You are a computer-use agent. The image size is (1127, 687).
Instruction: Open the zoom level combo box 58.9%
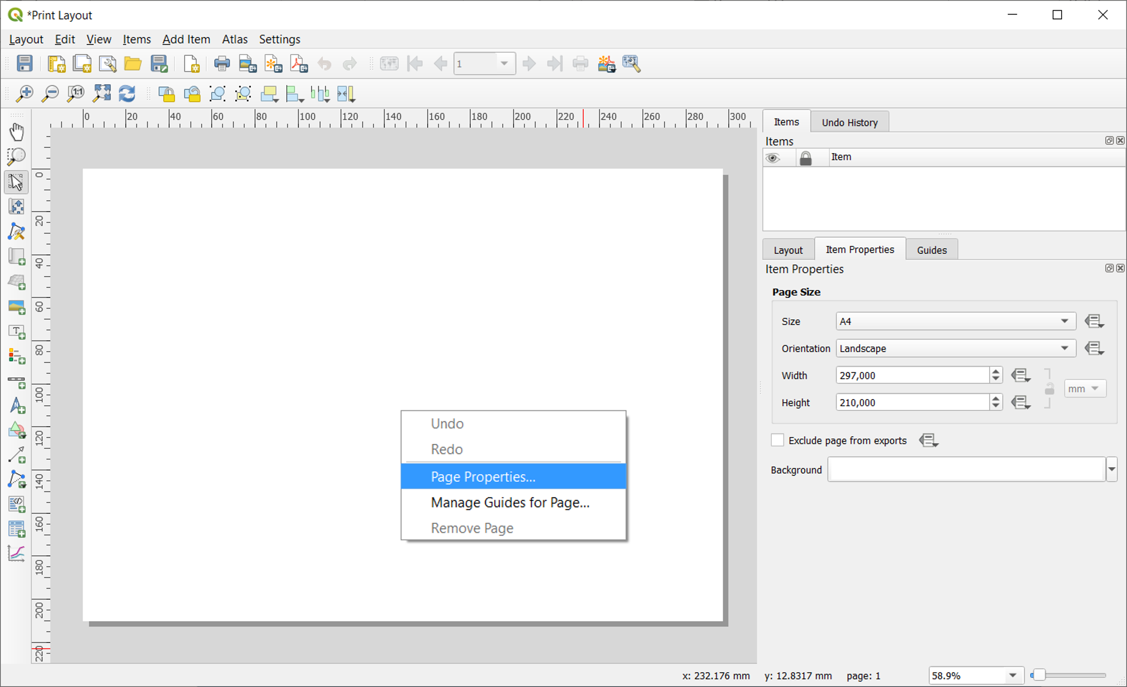pos(976,675)
